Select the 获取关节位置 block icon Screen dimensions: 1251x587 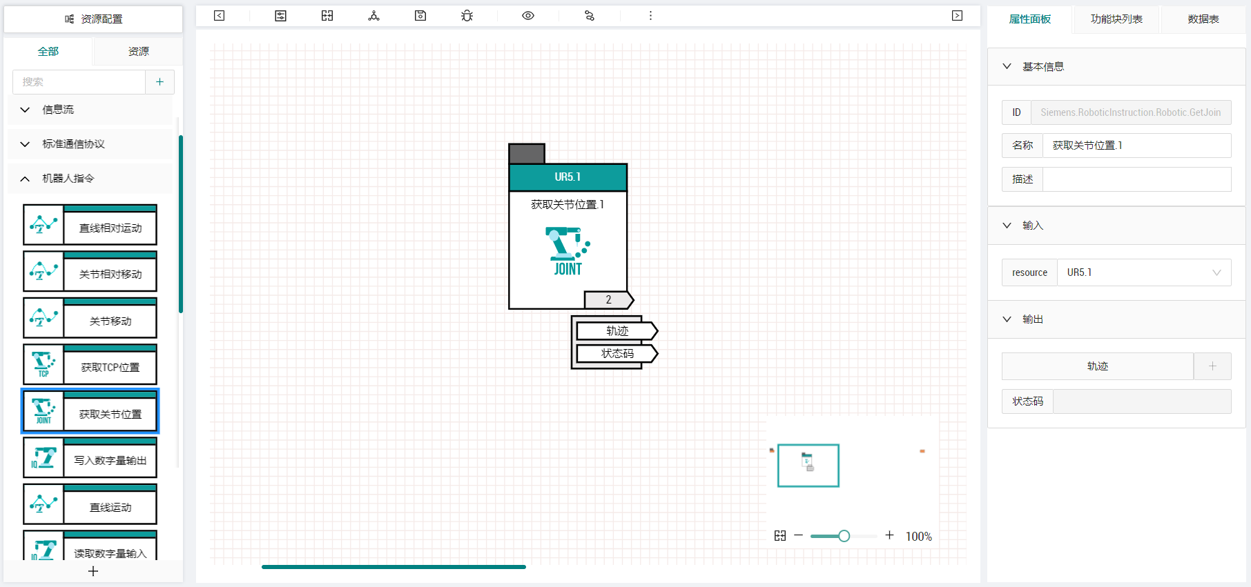click(43, 411)
